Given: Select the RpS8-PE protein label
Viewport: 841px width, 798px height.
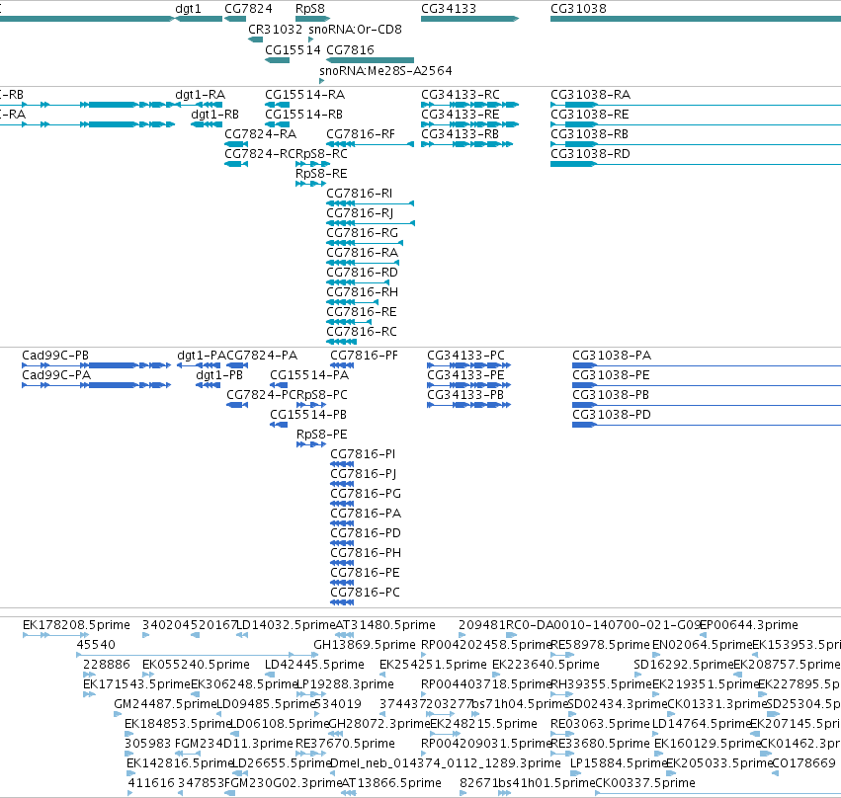Looking at the screenshot, I should [x=322, y=435].
